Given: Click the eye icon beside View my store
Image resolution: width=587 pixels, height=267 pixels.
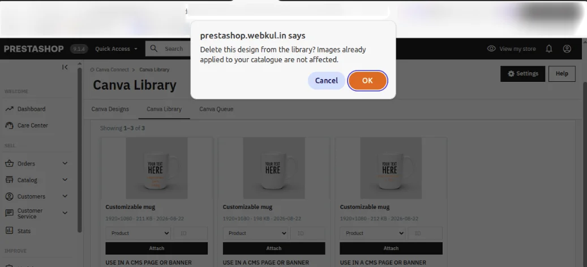Looking at the screenshot, I should click(491, 49).
